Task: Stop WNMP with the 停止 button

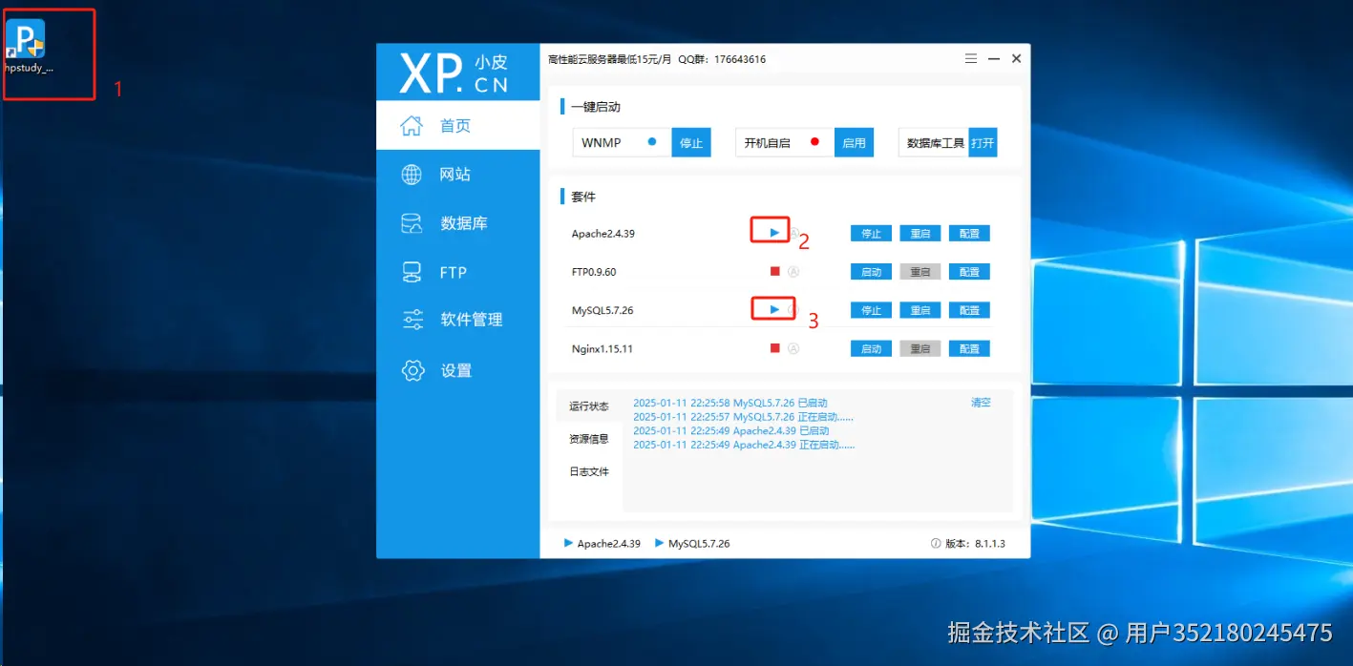Action: tap(691, 142)
